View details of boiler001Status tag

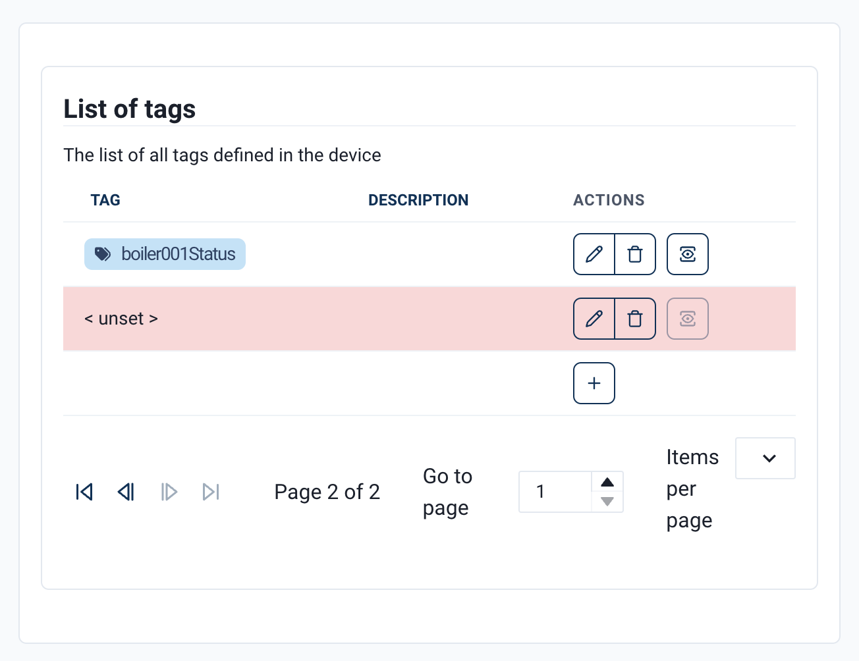[x=687, y=254]
